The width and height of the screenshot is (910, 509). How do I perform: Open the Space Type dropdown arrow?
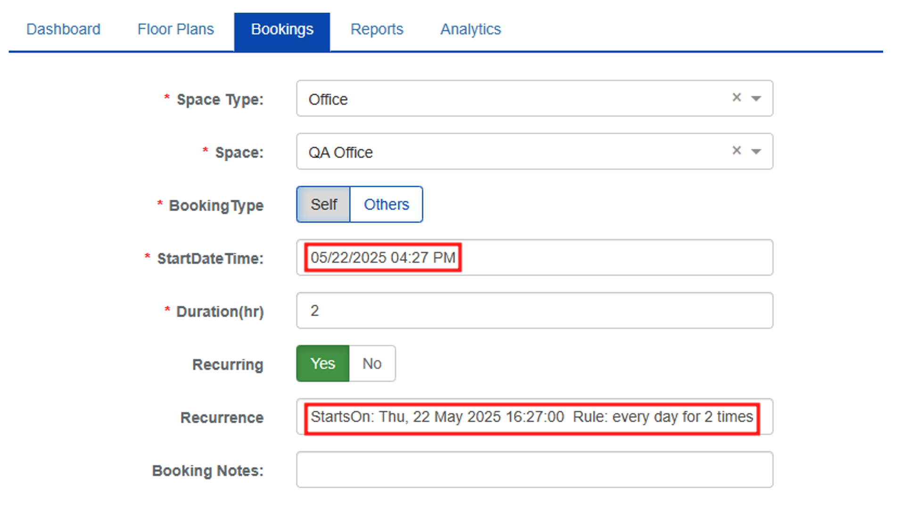tap(756, 99)
